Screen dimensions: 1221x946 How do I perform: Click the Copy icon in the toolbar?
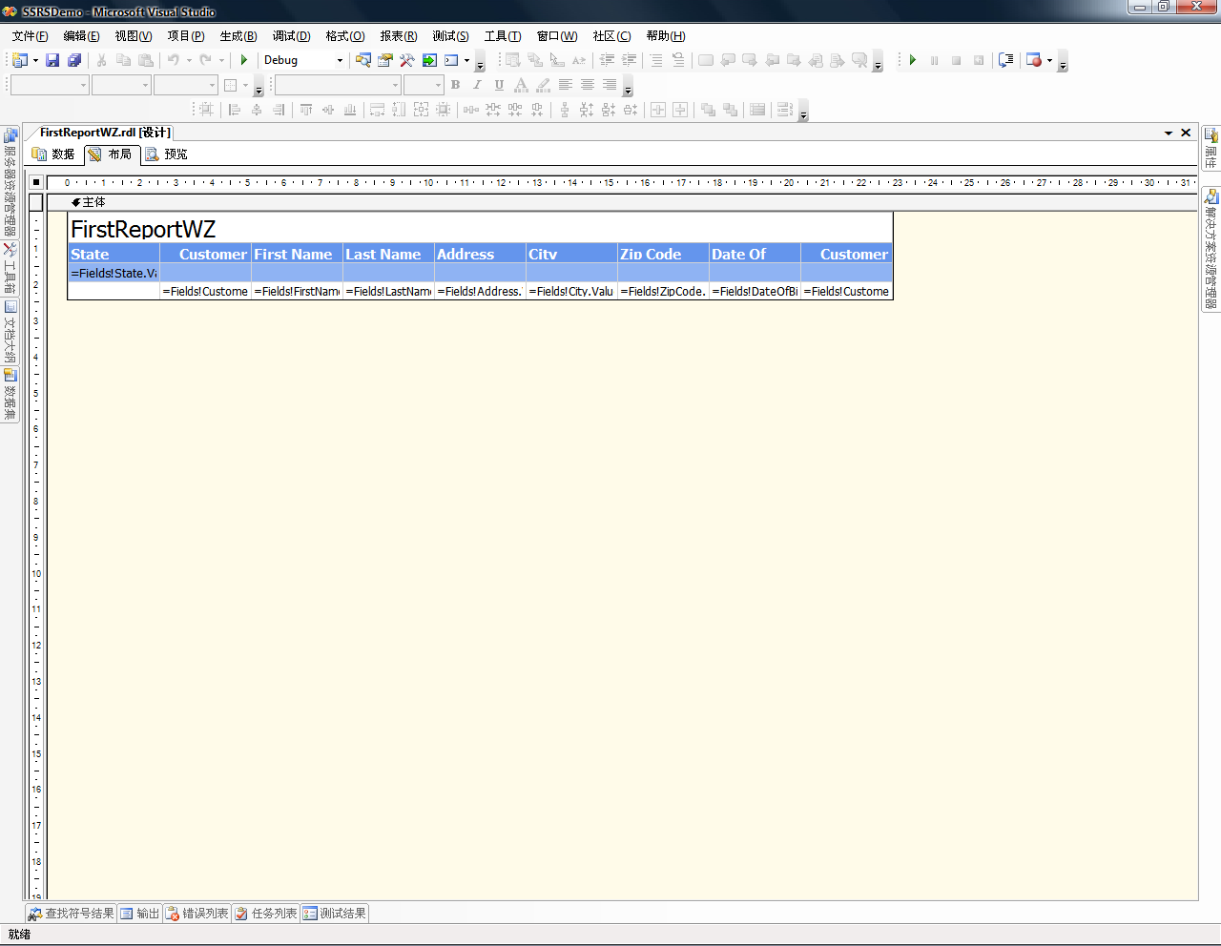(123, 60)
